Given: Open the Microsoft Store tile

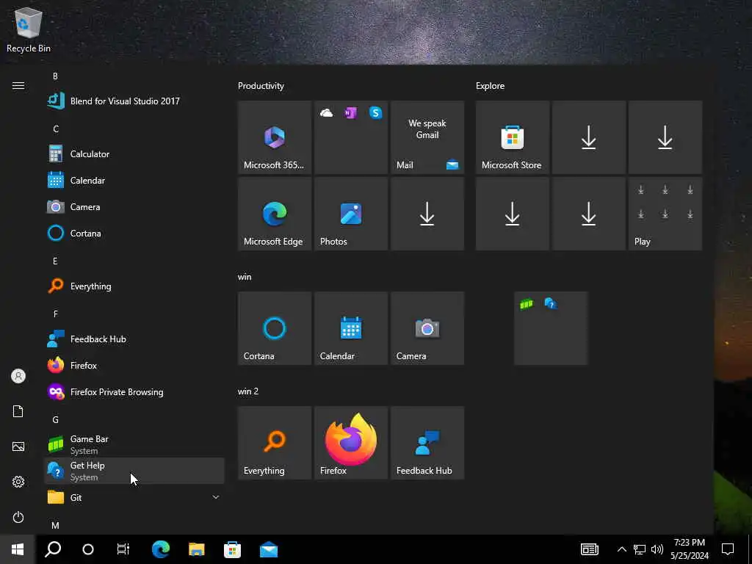Looking at the screenshot, I should pyautogui.click(x=512, y=137).
